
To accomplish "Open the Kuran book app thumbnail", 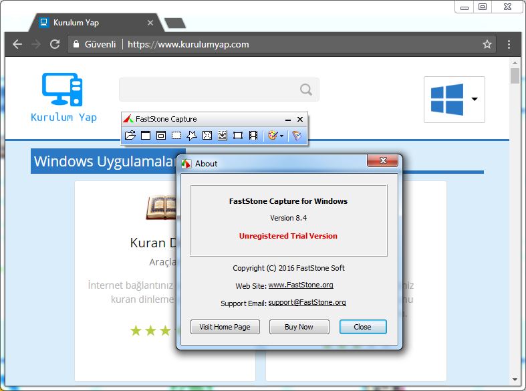I will point(161,208).
